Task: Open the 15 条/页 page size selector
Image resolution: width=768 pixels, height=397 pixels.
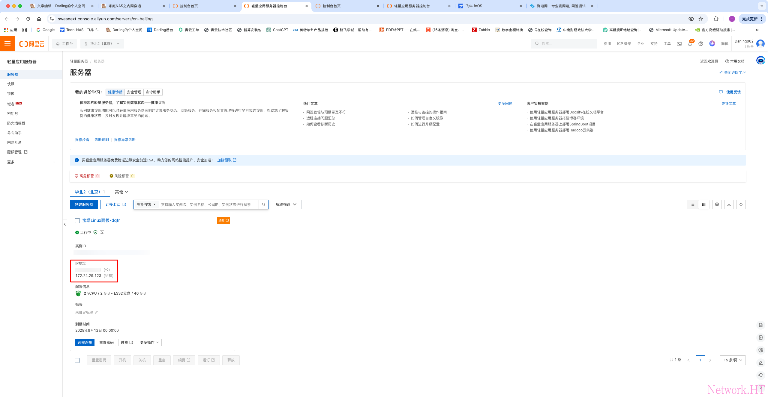Action: pyautogui.click(x=732, y=360)
